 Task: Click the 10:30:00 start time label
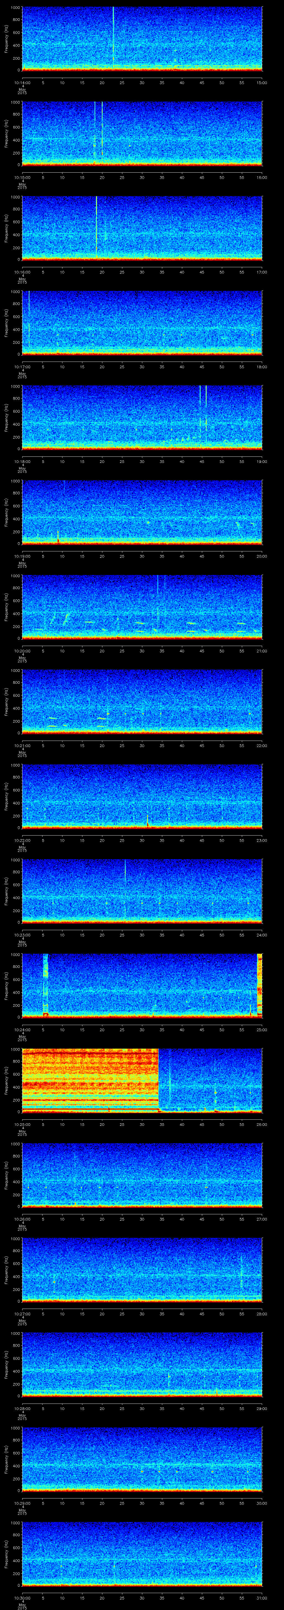pyautogui.click(x=22, y=1598)
